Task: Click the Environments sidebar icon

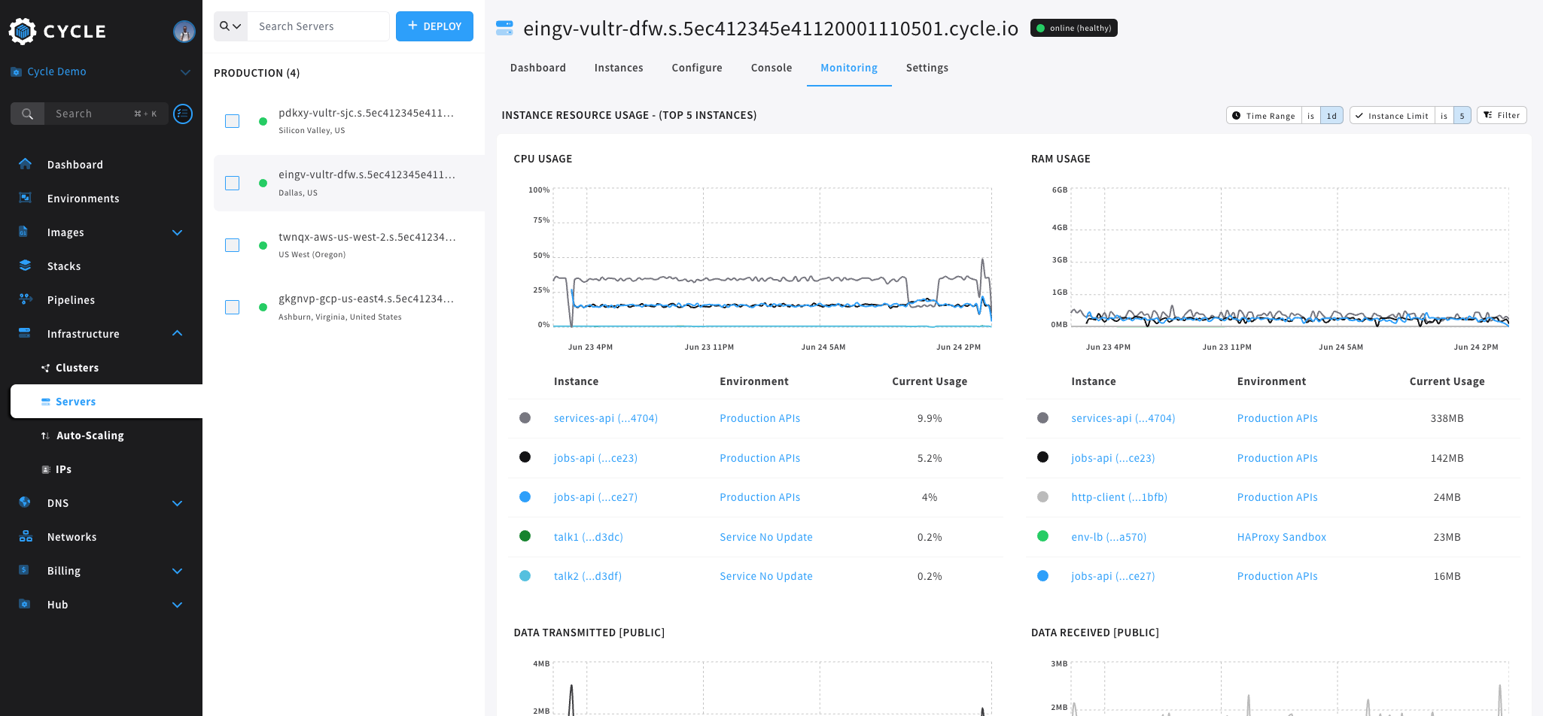Action: pyautogui.click(x=25, y=198)
